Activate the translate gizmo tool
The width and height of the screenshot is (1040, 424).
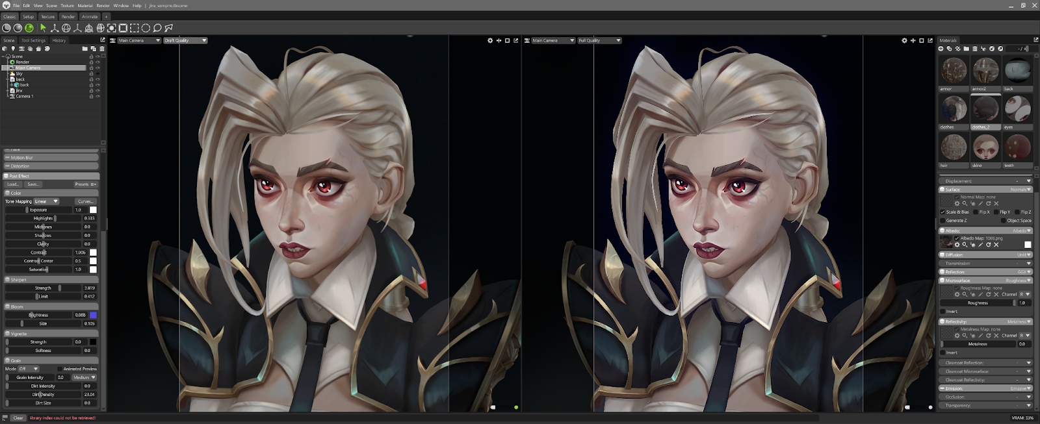tap(55, 28)
